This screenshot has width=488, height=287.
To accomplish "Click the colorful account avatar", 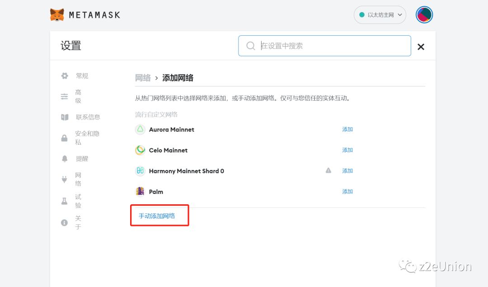I will pyautogui.click(x=424, y=14).
